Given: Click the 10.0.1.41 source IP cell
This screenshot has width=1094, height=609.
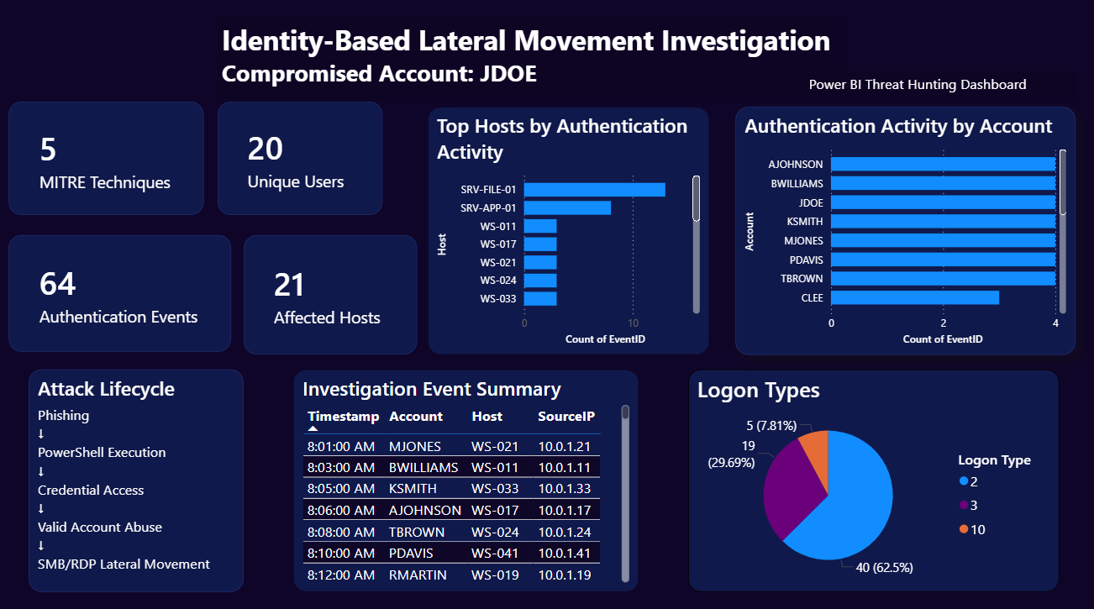Looking at the screenshot, I should pos(565,554).
